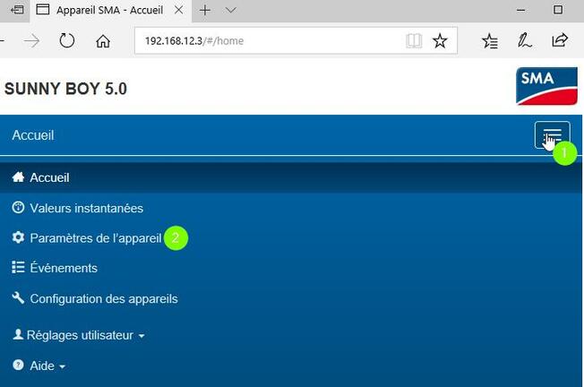The image size is (584, 387).
Task: Click the SMA logo
Action: coord(546,86)
